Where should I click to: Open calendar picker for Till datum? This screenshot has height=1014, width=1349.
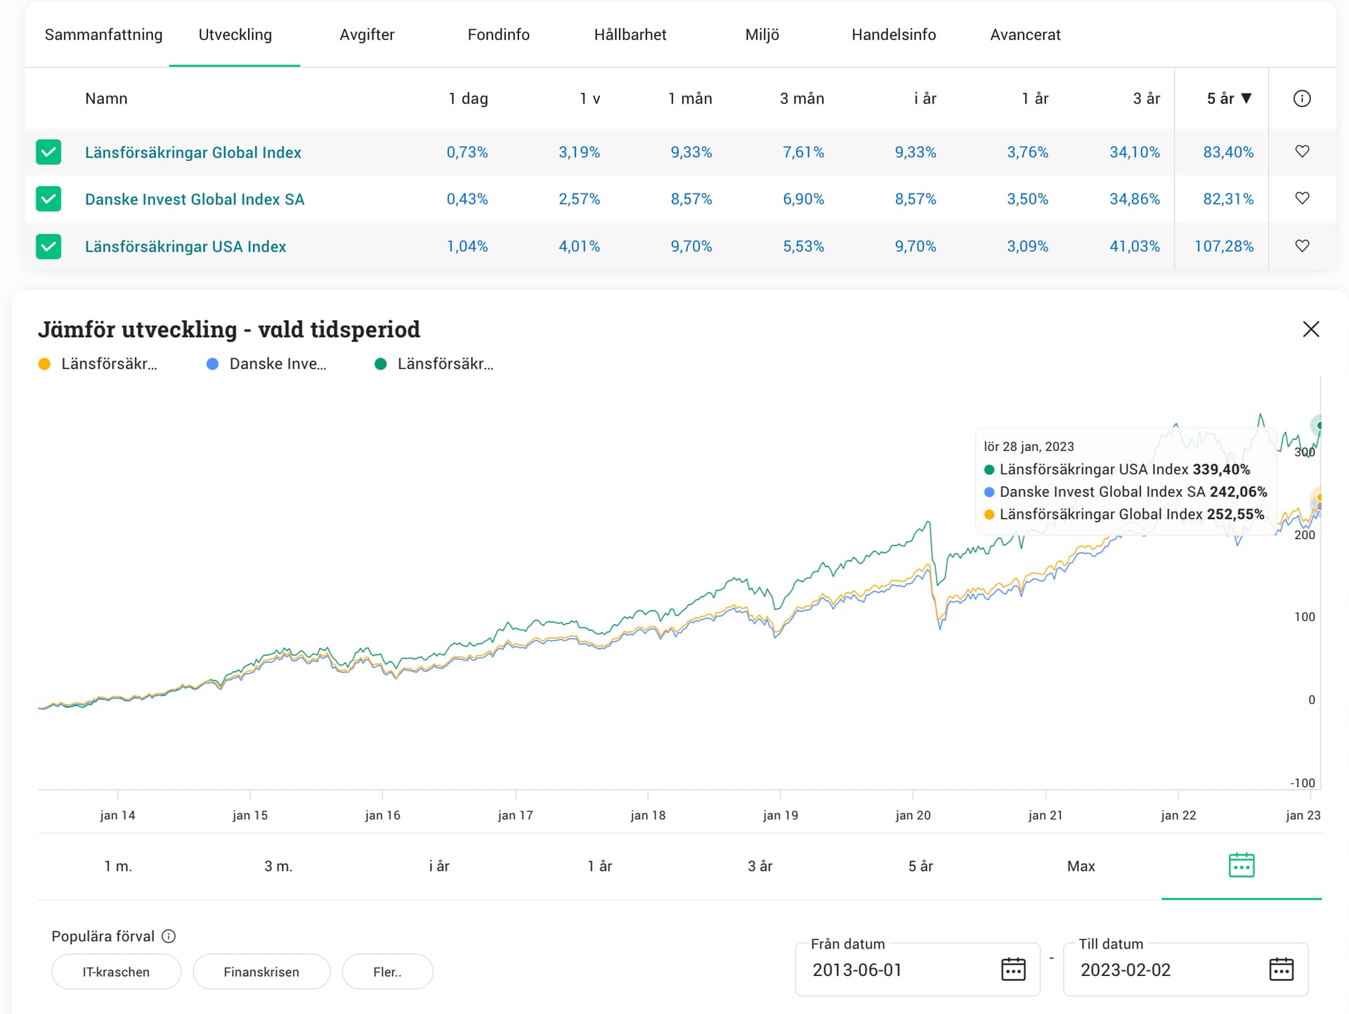click(1281, 969)
